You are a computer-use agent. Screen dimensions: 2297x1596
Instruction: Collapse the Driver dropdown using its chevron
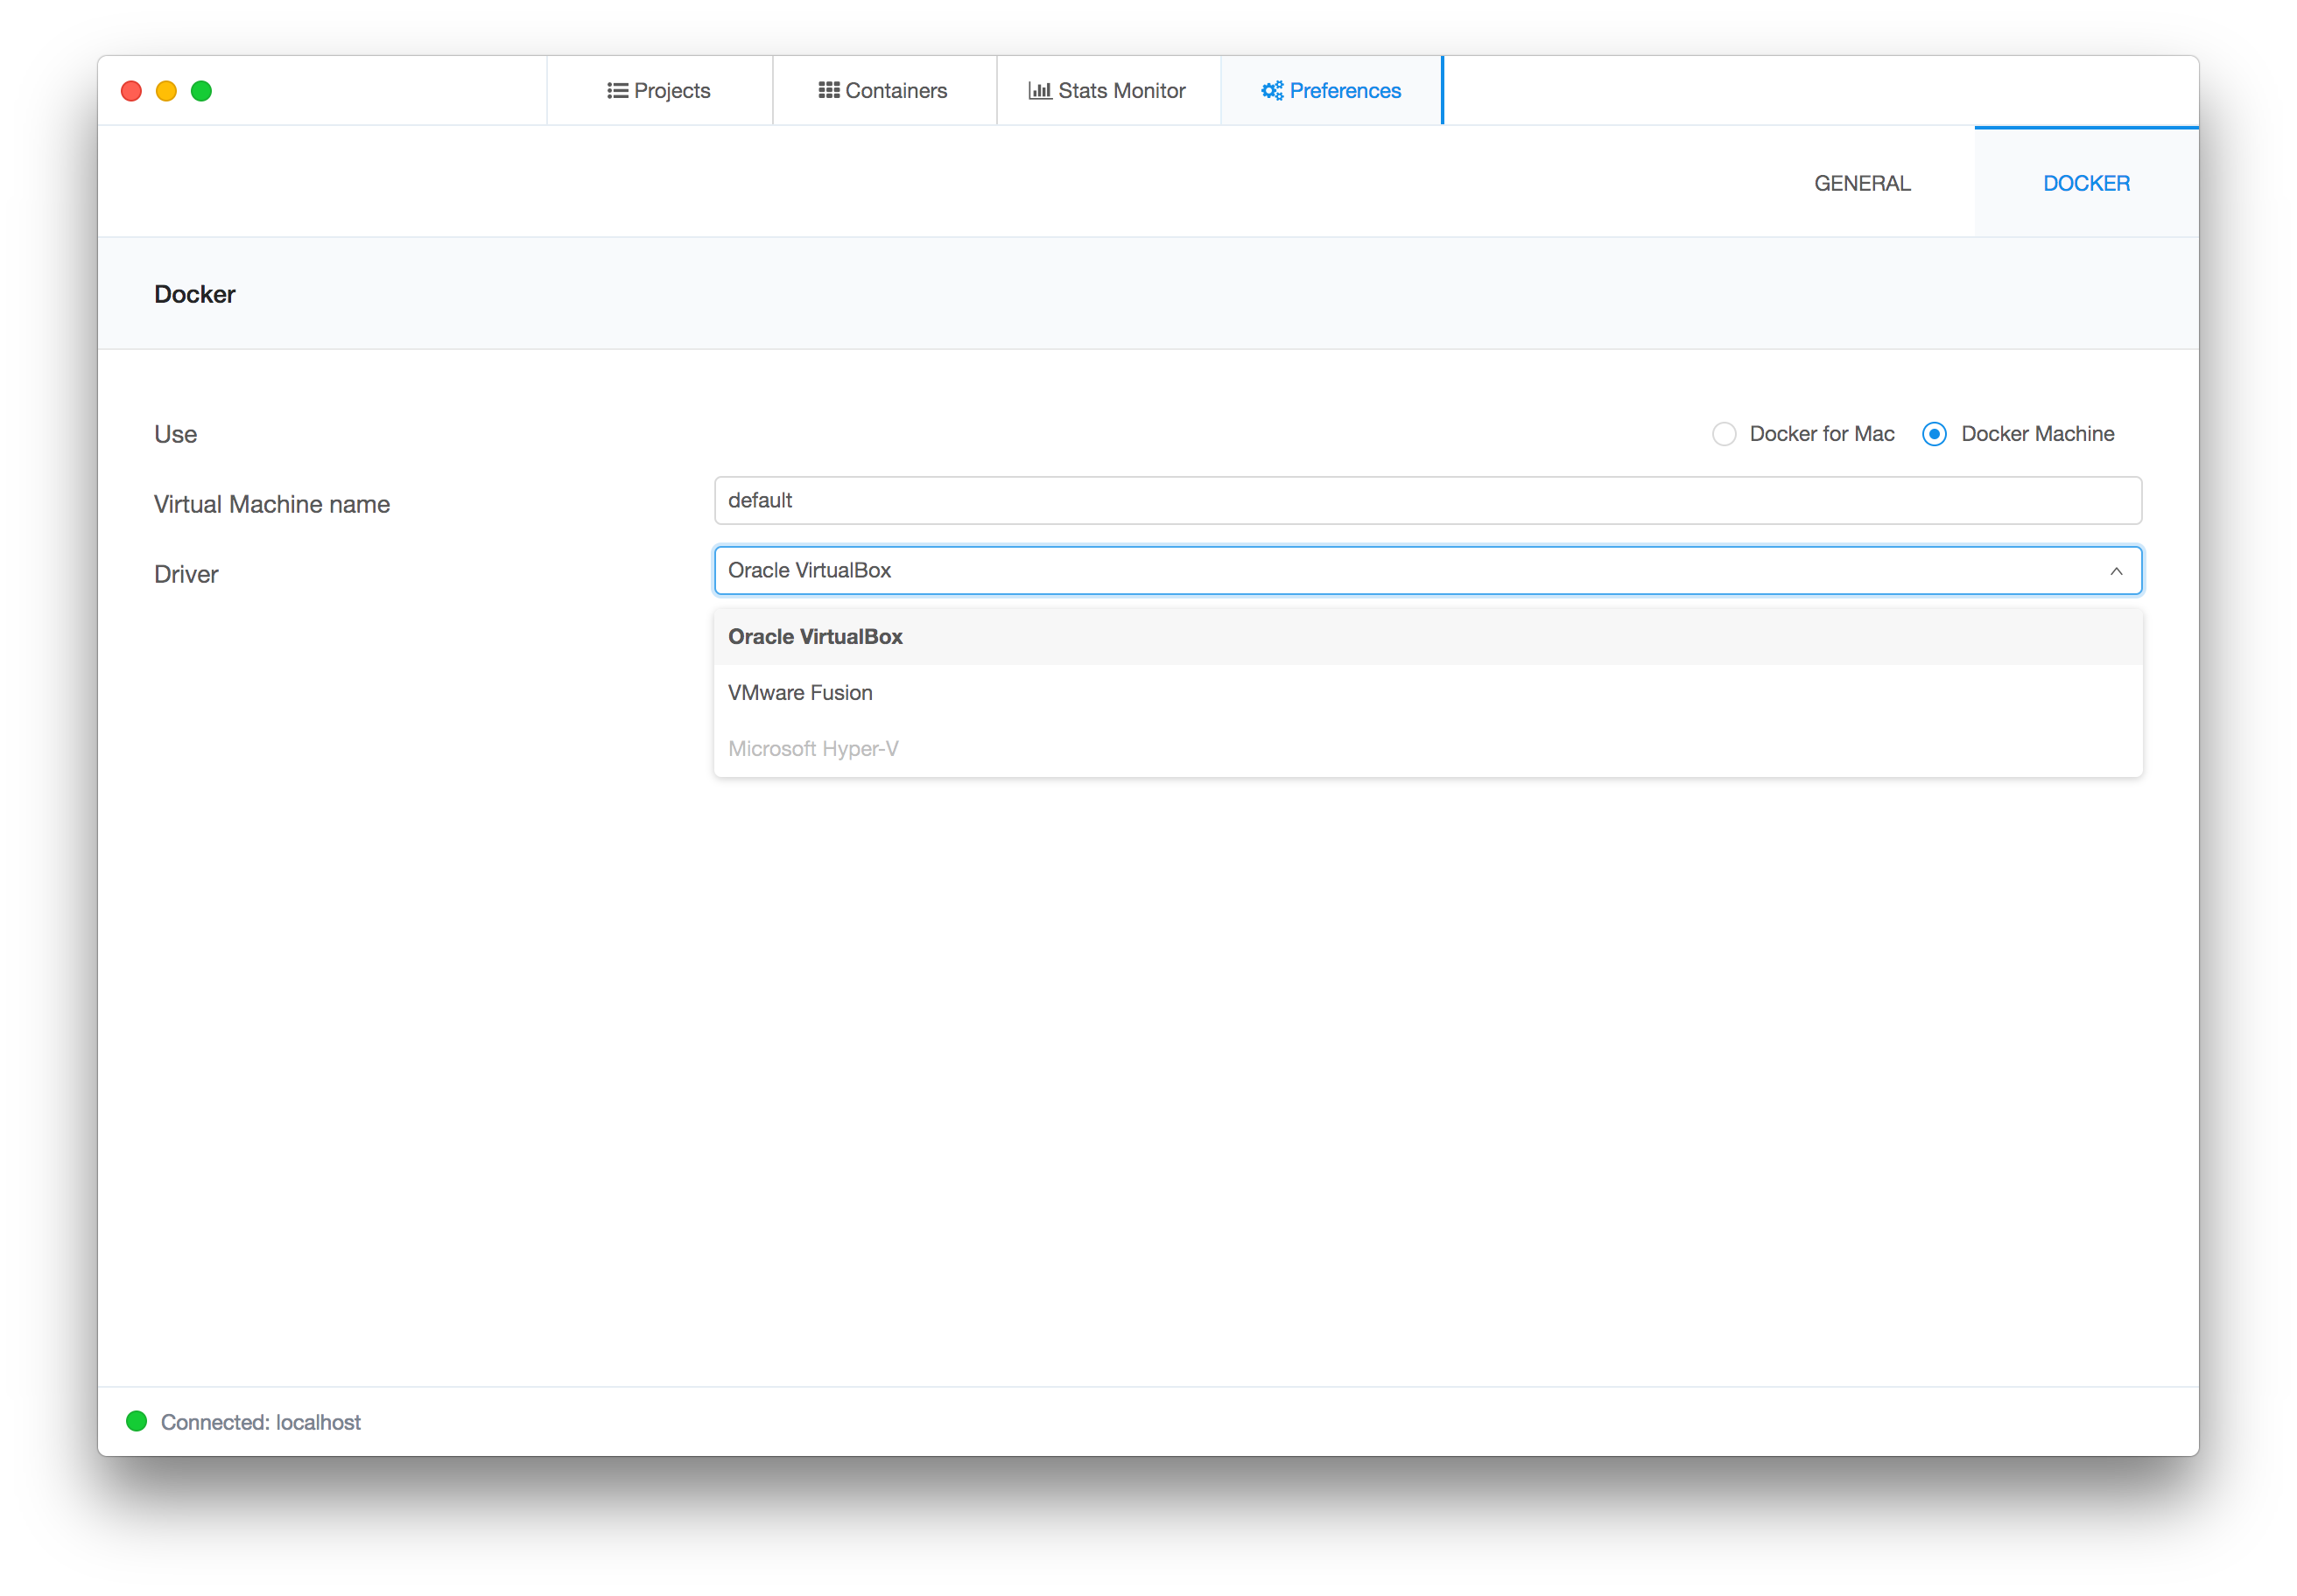point(2116,571)
